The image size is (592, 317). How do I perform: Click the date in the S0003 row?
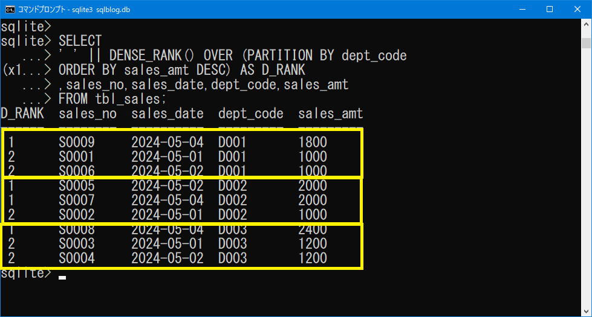point(168,243)
